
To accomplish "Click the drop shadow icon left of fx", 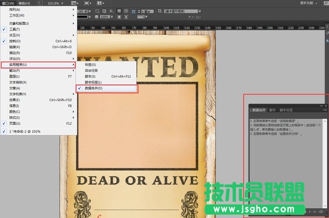I will (x=104, y=11).
